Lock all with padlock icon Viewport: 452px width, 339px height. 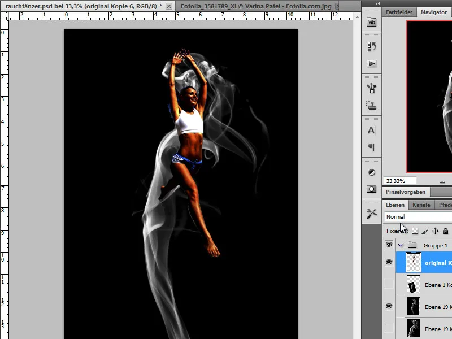445,231
